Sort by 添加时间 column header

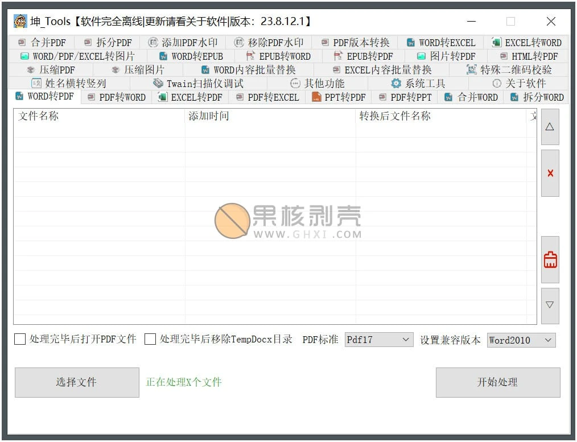pos(270,116)
